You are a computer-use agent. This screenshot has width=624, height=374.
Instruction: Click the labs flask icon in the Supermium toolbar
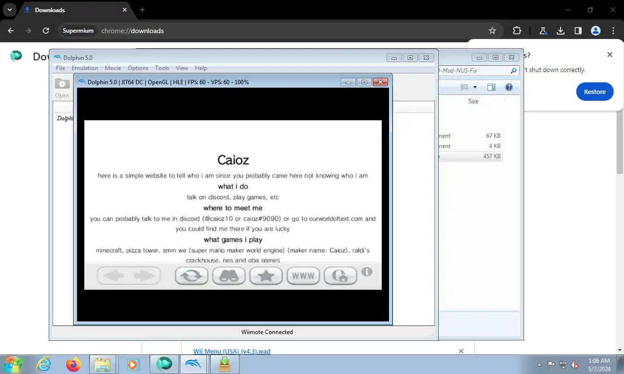[x=543, y=31]
